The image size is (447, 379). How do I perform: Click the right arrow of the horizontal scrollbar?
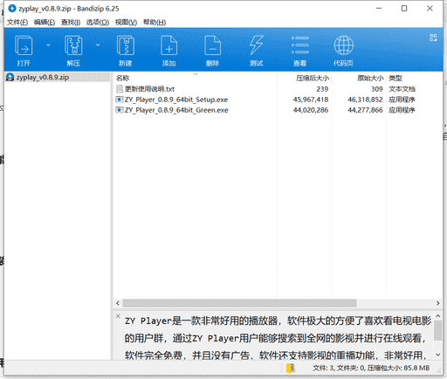[438, 303]
